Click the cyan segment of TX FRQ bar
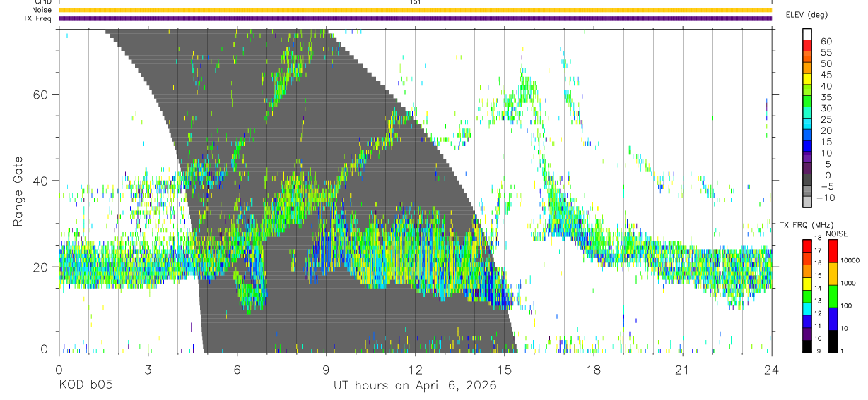The height and width of the screenshot is (400, 868). click(807, 308)
